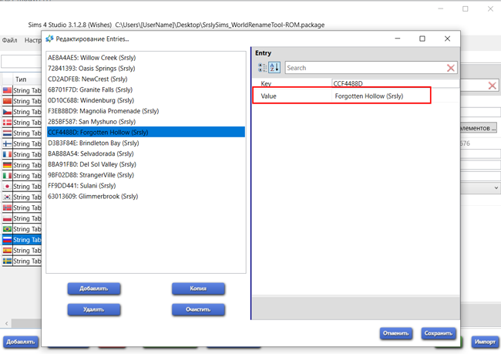The width and height of the screenshot is (501, 354).
Task: Click Отменить to cancel editing
Action: point(396,333)
